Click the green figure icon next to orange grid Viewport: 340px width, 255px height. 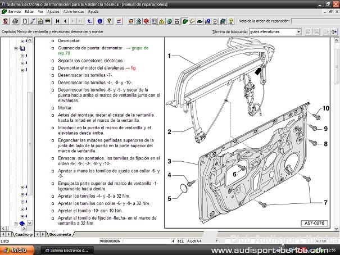[139, 21]
